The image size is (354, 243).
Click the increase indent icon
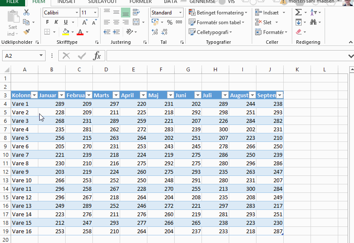tap(126, 32)
